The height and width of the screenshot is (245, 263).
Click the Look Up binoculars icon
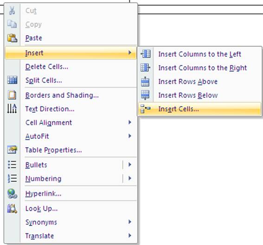point(12,209)
